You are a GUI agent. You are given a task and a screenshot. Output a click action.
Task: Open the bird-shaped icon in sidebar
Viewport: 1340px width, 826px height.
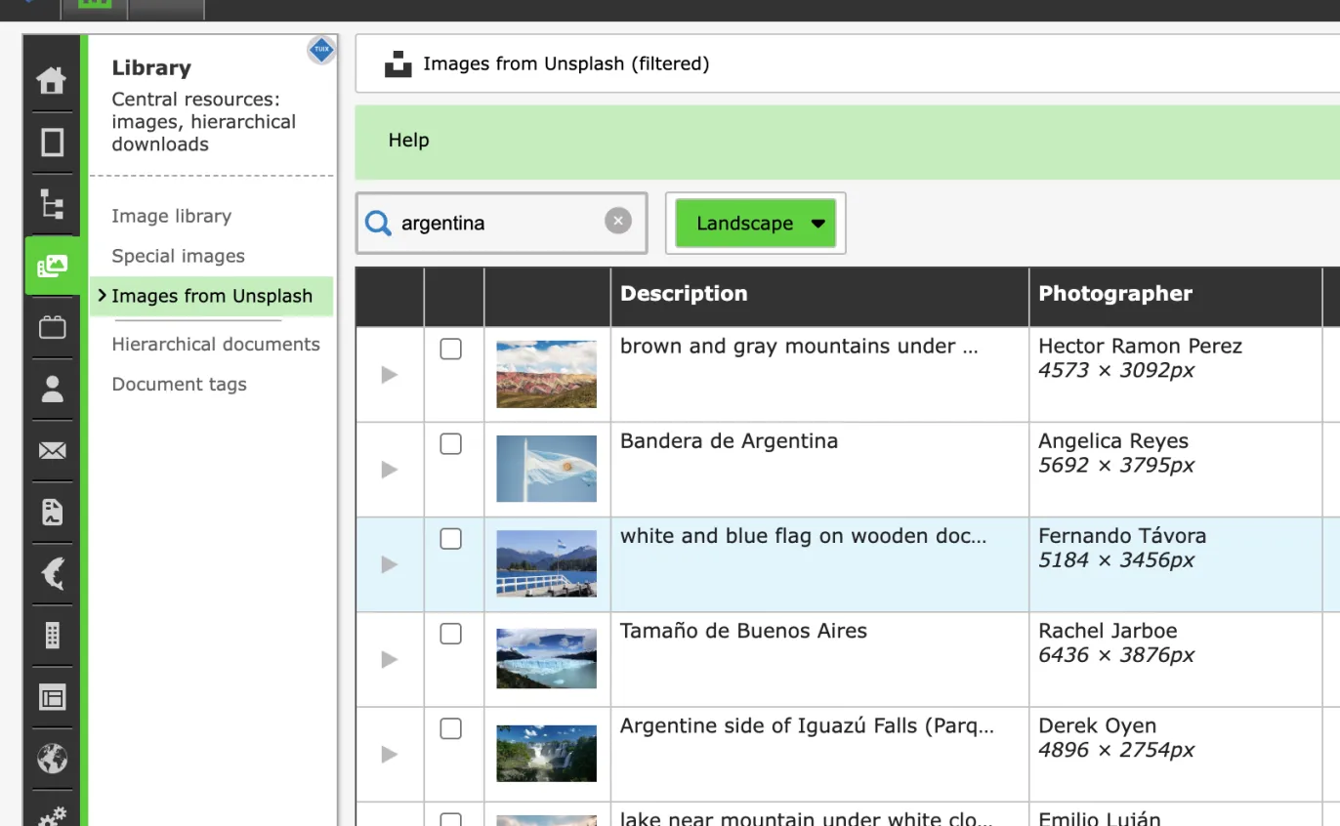point(52,573)
